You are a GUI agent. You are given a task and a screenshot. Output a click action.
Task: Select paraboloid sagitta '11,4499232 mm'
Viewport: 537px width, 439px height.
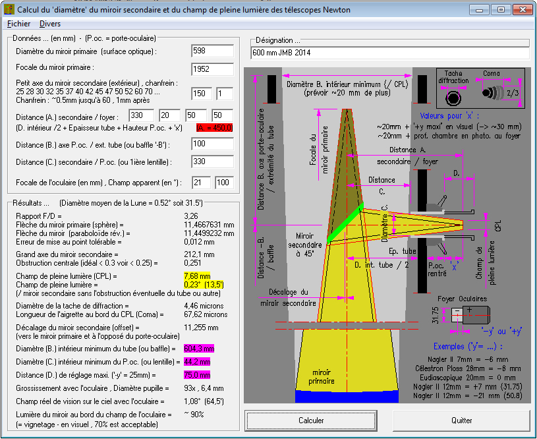click(210, 233)
